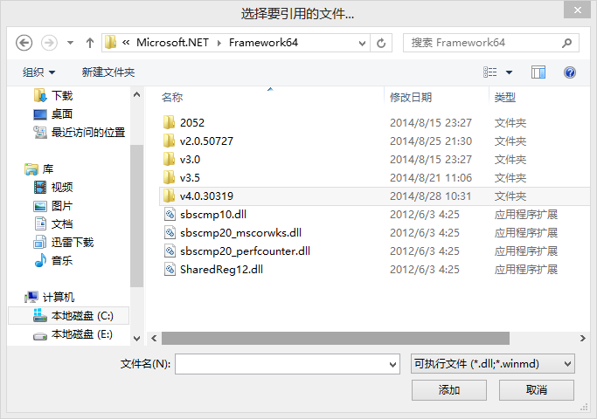Open 音乐 library

(62, 260)
